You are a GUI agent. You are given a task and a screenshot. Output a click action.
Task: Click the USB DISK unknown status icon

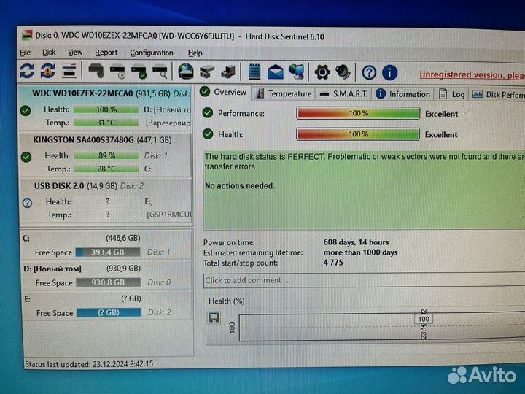(x=27, y=203)
